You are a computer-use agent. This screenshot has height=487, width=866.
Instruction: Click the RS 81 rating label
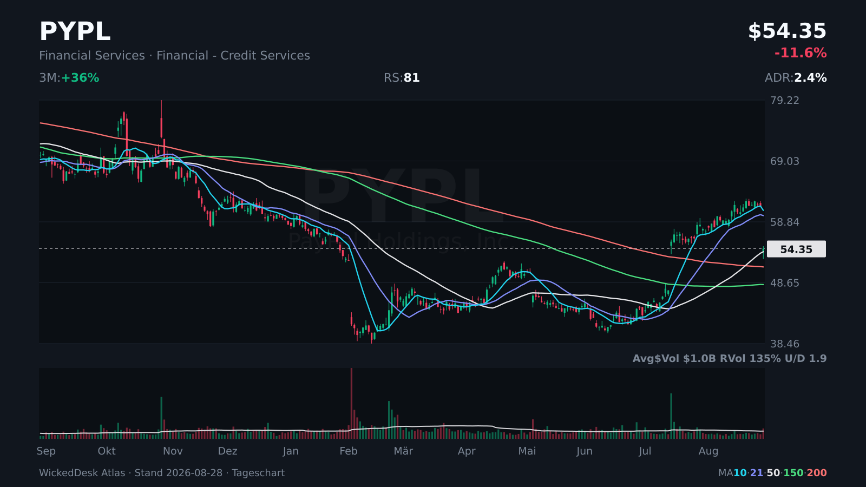(x=402, y=78)
